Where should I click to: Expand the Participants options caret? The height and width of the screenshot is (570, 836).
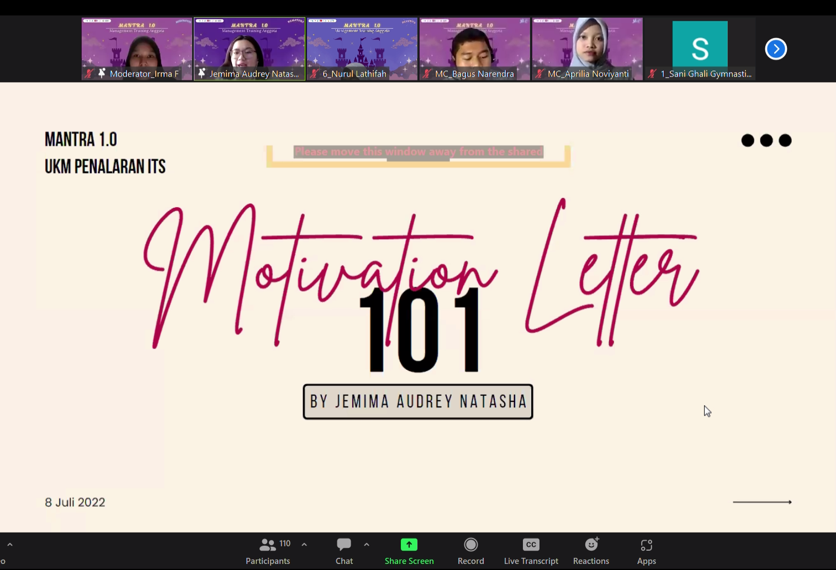pyautogui.click(x=304, y=545)
